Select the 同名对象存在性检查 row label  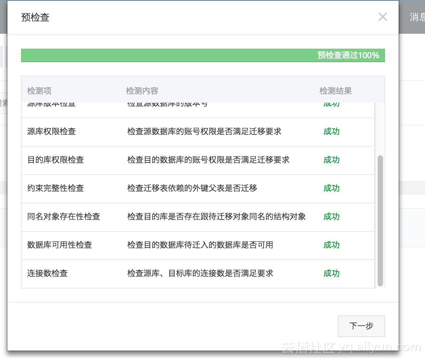pyautogui.click(x=64, y=216)
